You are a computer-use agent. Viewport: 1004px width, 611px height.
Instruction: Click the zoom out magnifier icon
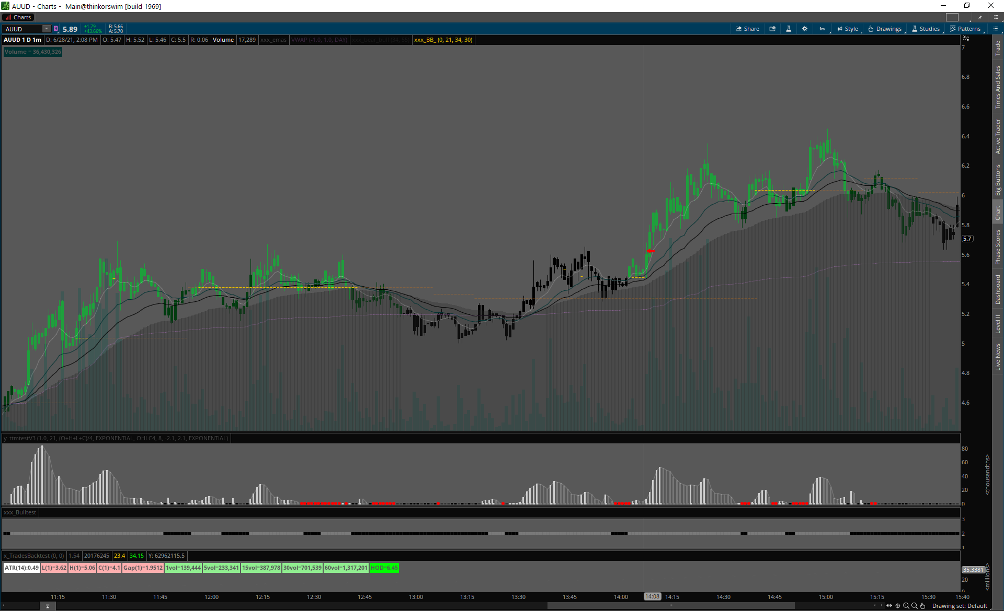(x=915, y=606)
